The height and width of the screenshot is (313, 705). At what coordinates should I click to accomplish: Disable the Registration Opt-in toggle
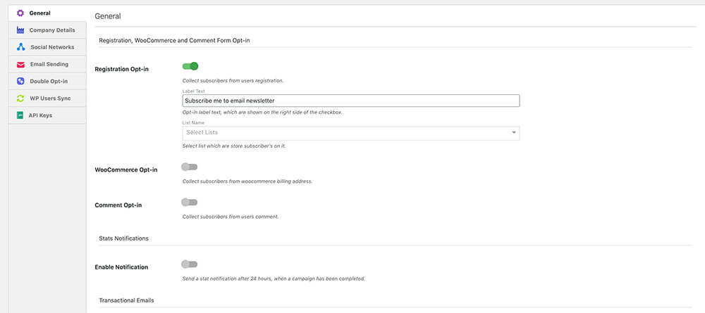click(x=190, y=66)
